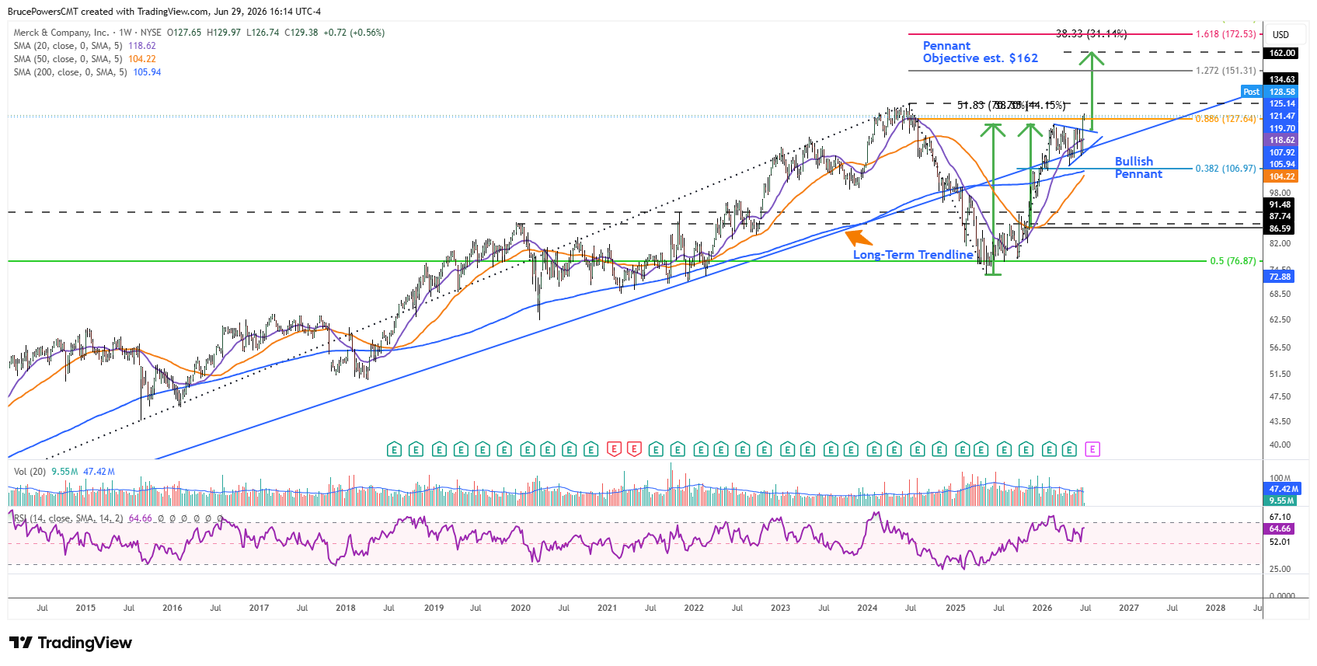Click the RSI (14, close, SMA) legend
The image size is (1317, 666).
(68, 518)
